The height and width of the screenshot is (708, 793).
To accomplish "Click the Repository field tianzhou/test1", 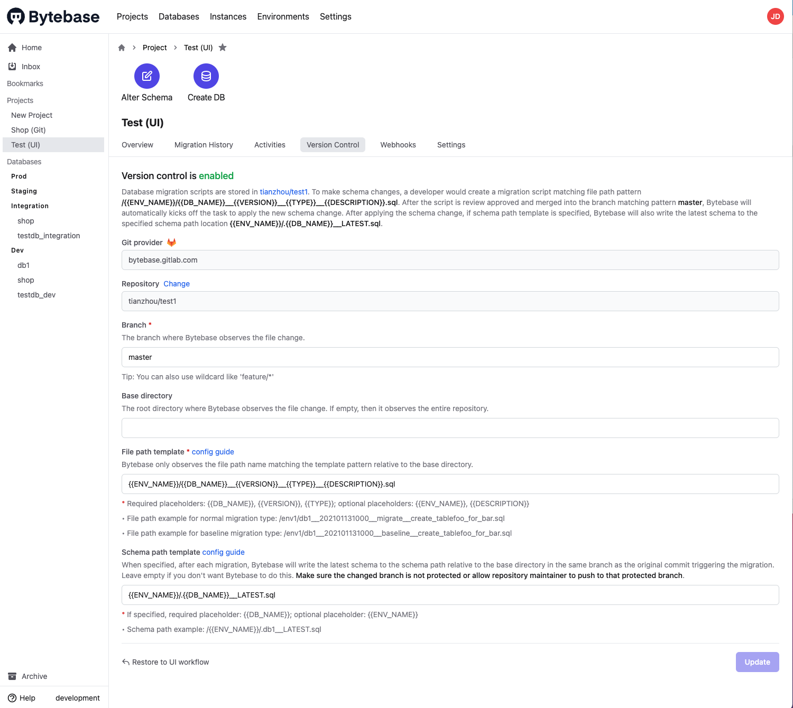I will tap(450, 301).
